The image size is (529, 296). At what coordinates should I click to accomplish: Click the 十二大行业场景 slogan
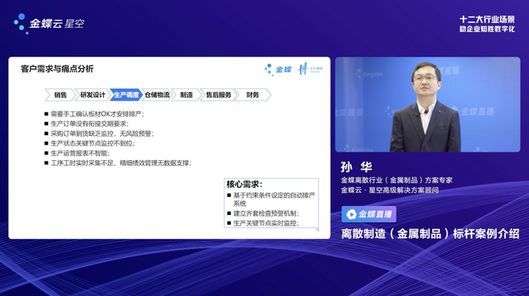(x=487, y=20)
